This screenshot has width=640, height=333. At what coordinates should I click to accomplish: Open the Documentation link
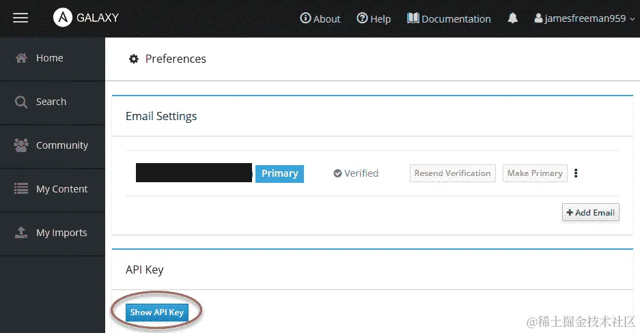click(x=449, y=18)
